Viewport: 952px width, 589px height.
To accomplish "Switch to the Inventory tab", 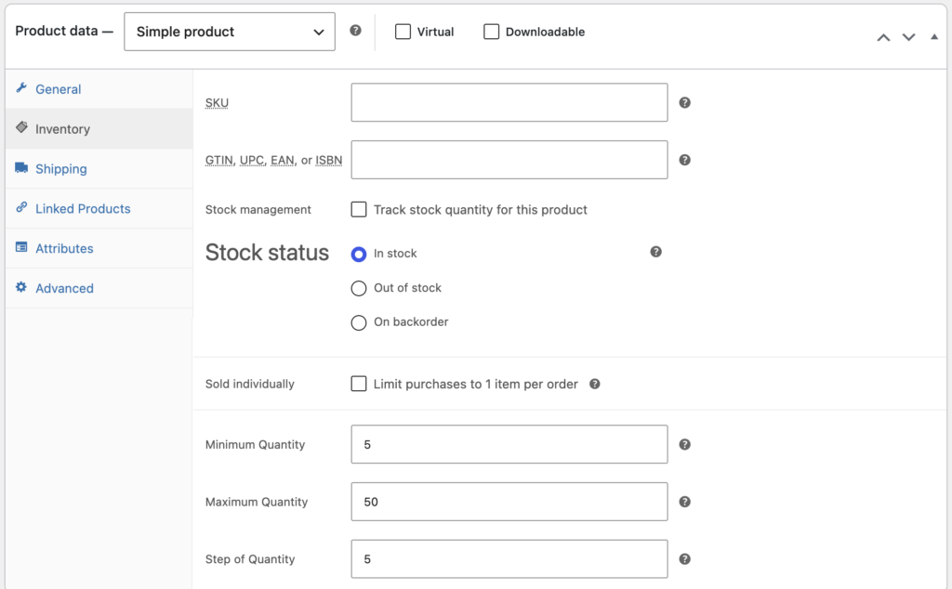I will [99, 128].
